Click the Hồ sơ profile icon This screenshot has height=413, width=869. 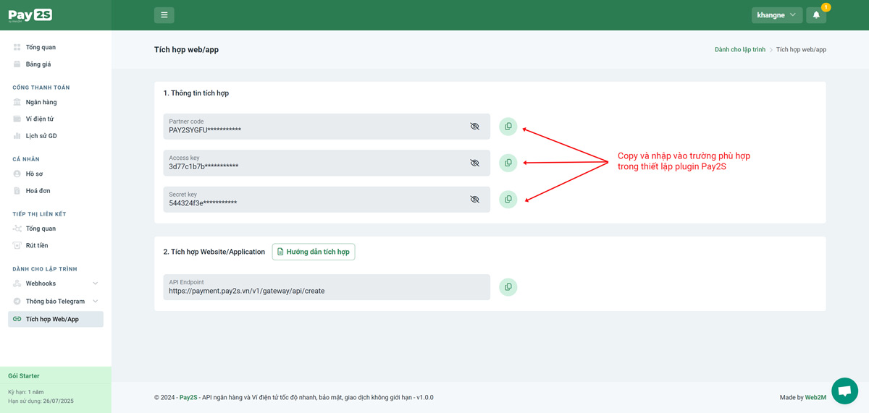[17, 174]
